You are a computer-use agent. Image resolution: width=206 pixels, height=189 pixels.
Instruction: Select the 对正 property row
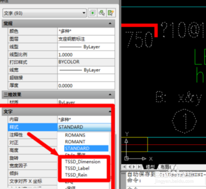pyautogui.click(x=32, y=143)
